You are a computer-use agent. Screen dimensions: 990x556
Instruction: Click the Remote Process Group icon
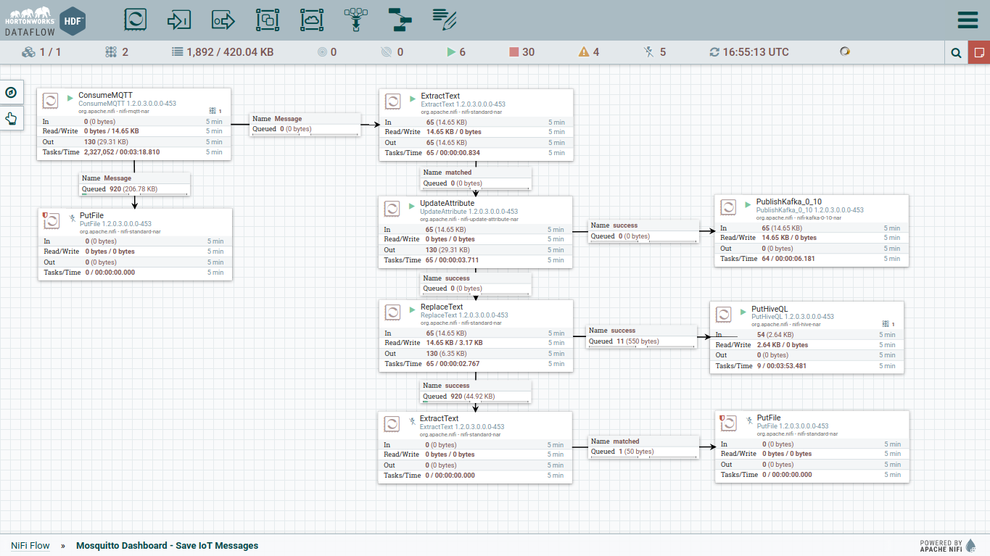point(312,20)
